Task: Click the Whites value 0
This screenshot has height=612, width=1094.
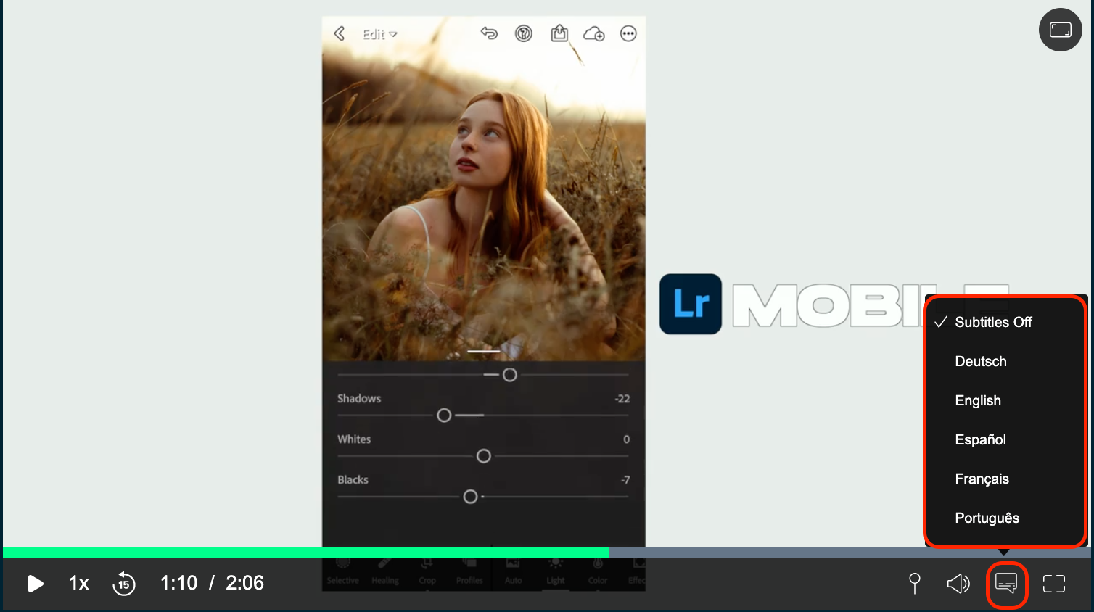Action: pyautogui.click(x=627, y=439)
